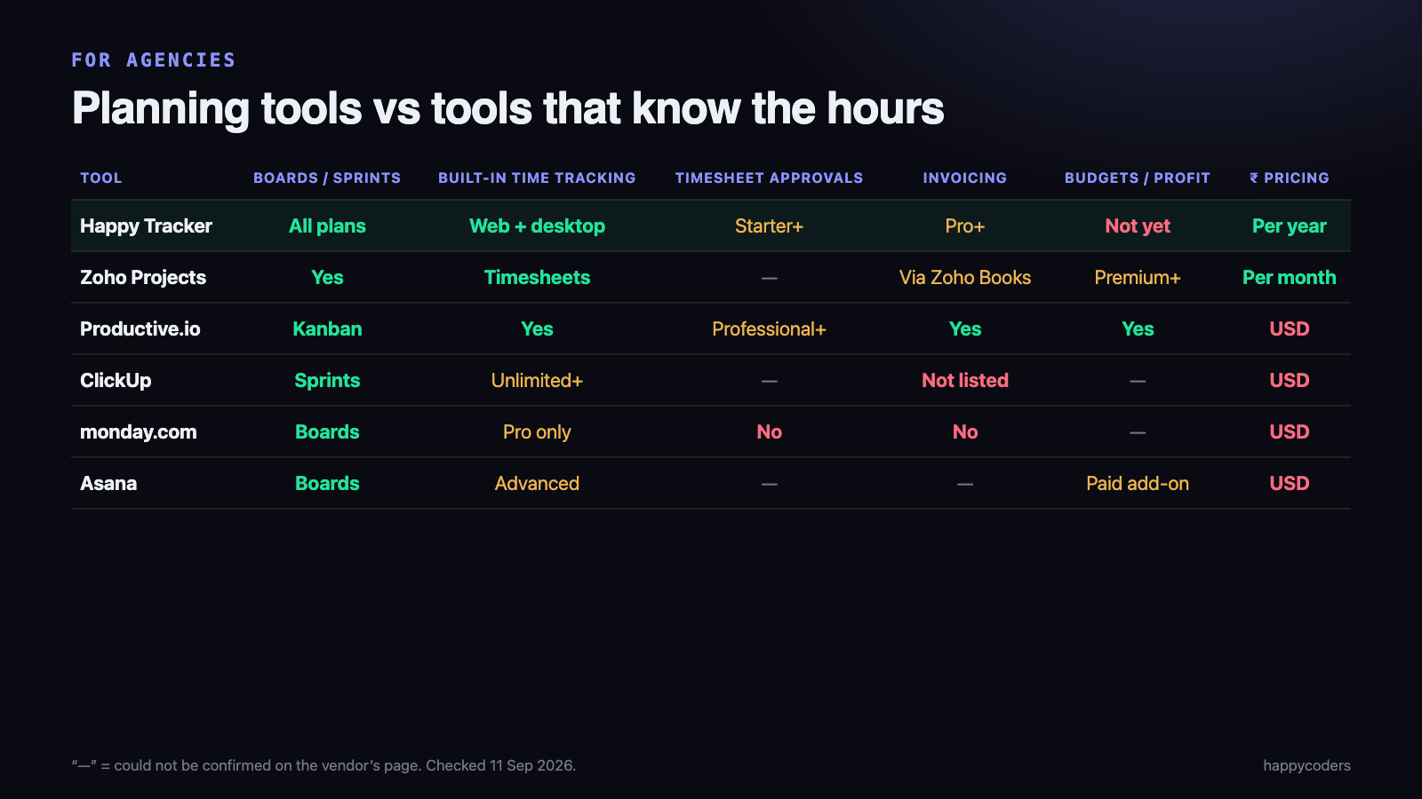The image size is (1422, 799).
Task: Select the Happy Tracker row name
Action: [x=146, y=226]
